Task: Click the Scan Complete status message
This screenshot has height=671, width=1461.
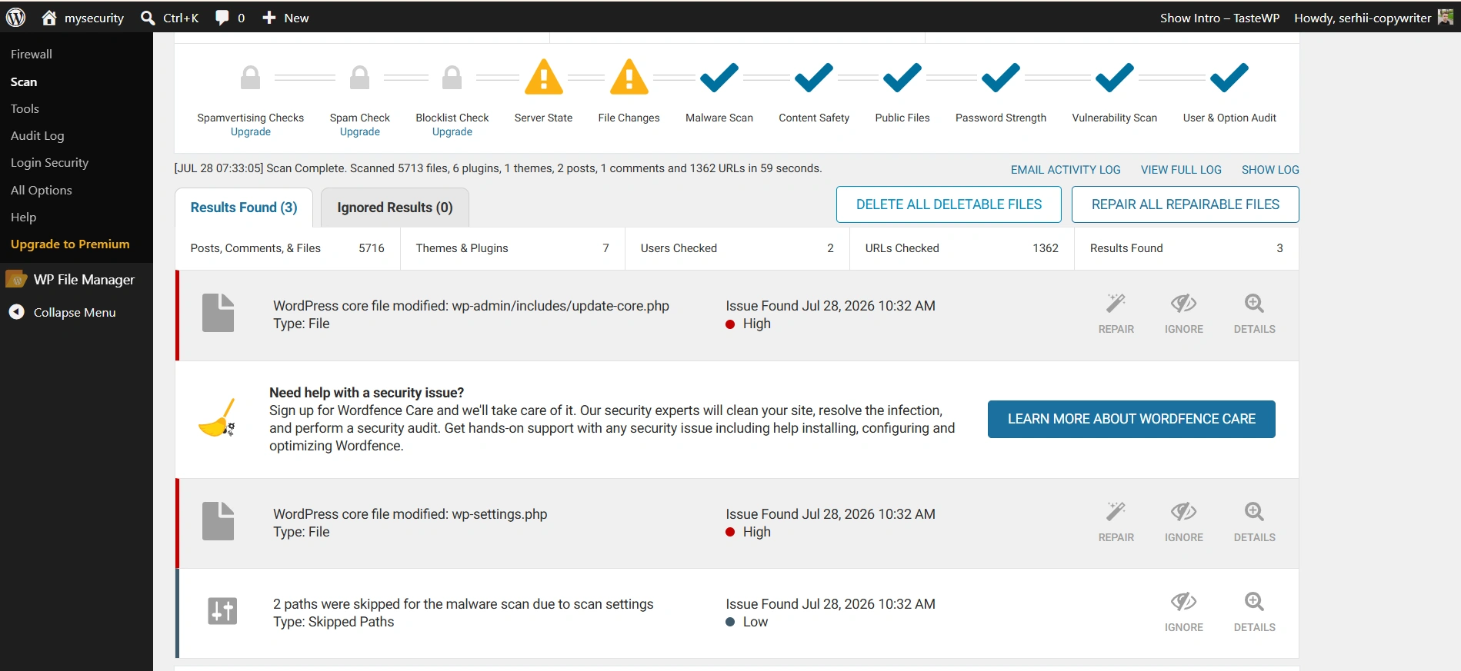Action: 498,168
